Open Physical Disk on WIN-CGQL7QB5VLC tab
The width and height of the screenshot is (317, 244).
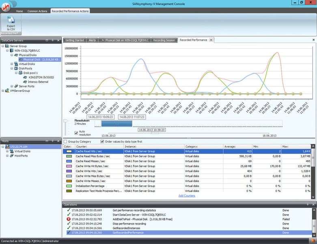click(125, 40)
